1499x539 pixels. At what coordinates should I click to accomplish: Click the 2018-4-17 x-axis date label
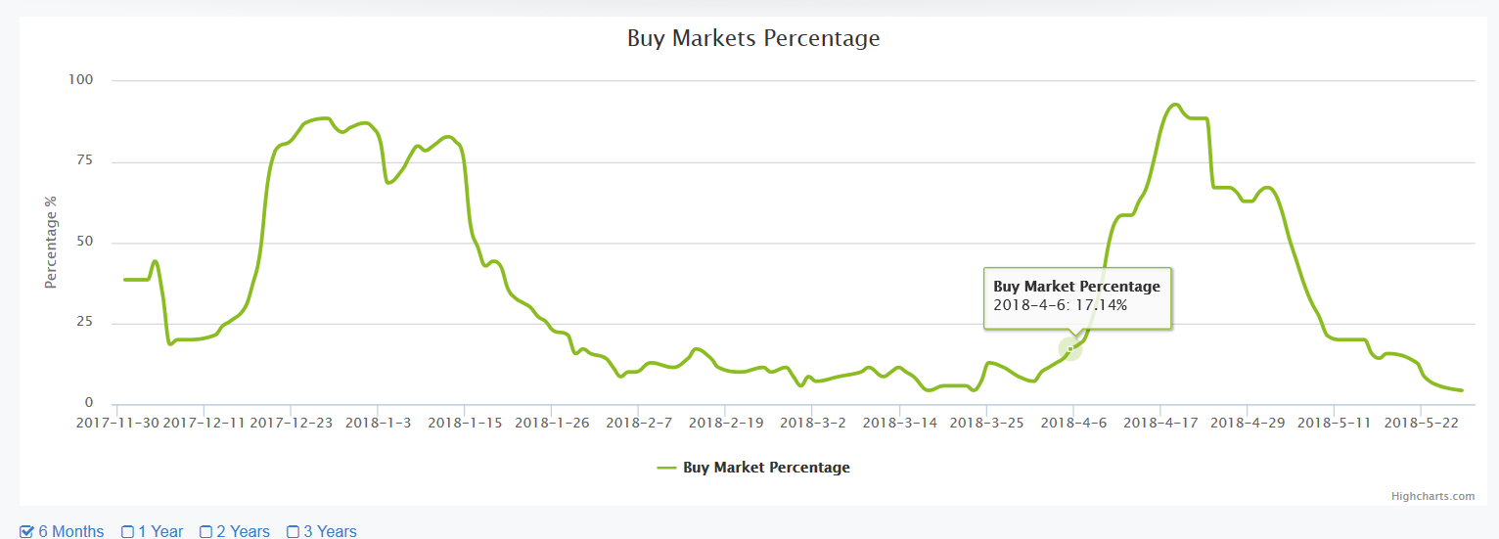coord(1160,423)
